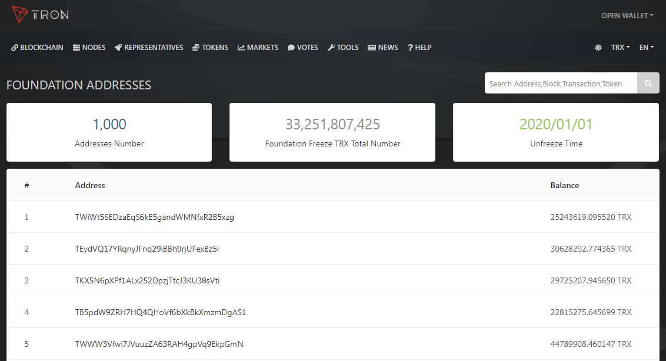Click the News newspaper icon
This screenshot has height=361, width=666.
pyautogui.click(x=372, y=48)
